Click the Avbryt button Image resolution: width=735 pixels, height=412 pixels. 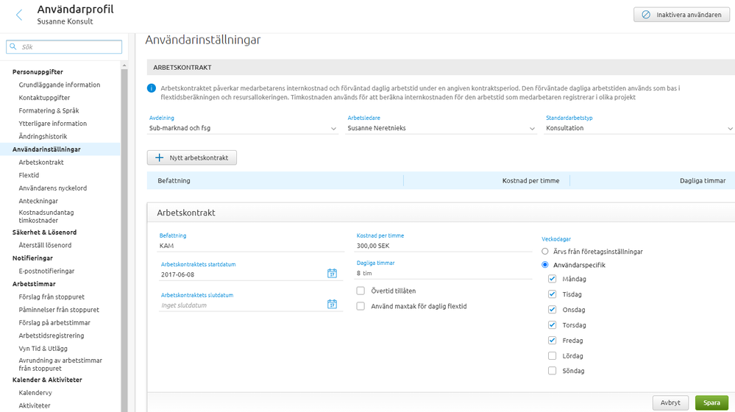670,402
